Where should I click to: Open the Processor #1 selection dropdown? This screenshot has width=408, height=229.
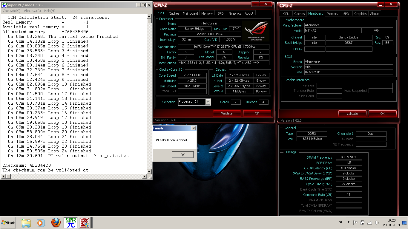click(208, 102)
